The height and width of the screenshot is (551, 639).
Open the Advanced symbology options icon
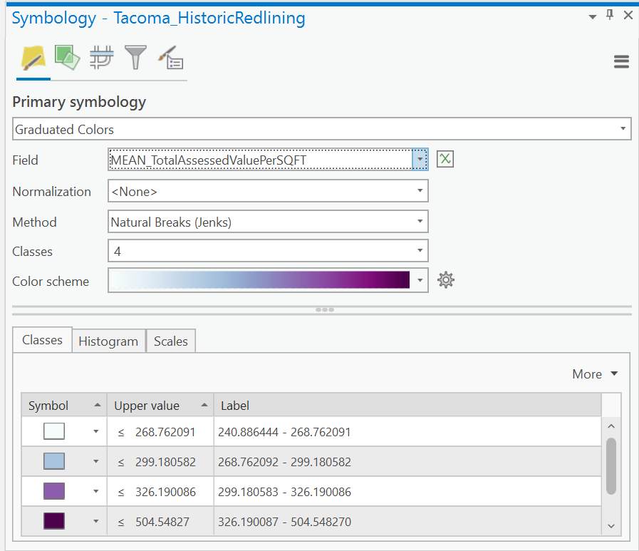171,58
